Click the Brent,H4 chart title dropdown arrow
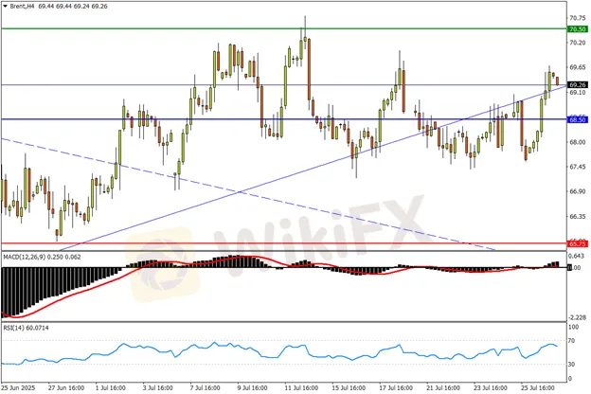The height and width of the screenshot is (394, 591). coord(5,7)
